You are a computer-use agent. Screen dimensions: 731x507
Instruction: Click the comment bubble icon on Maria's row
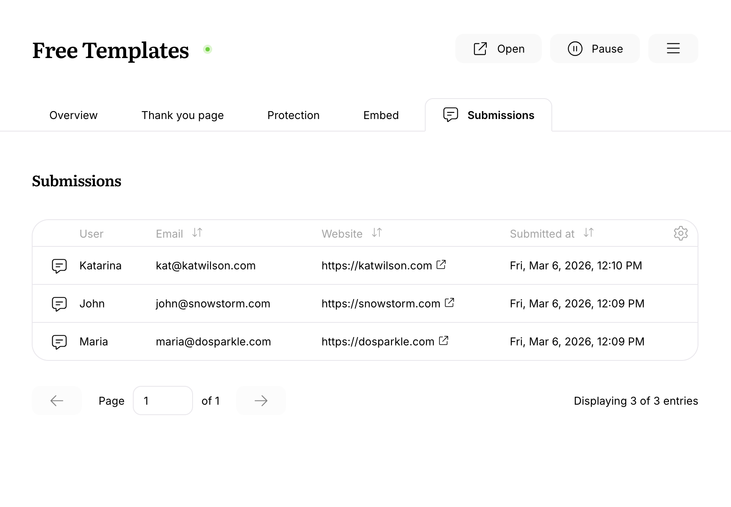click(59, 342)
